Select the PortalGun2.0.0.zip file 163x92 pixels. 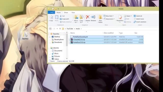(107, 42)
